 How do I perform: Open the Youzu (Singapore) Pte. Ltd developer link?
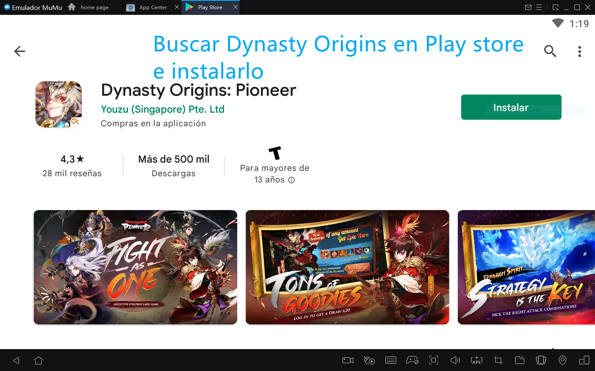162,109
